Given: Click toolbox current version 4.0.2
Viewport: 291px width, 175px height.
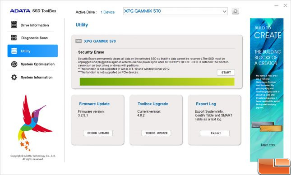Looking at the screenshot, I should point(141,115).
